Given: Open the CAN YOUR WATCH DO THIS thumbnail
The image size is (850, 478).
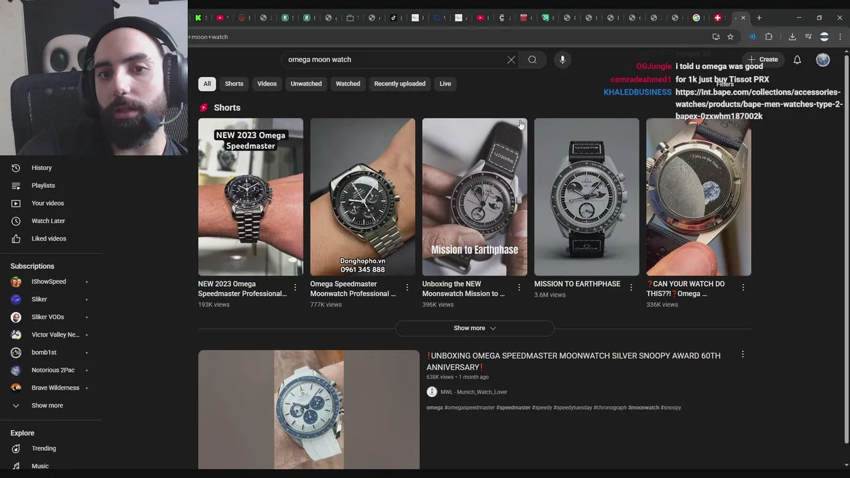Looking at the screenshot, I should coord(699,197).
